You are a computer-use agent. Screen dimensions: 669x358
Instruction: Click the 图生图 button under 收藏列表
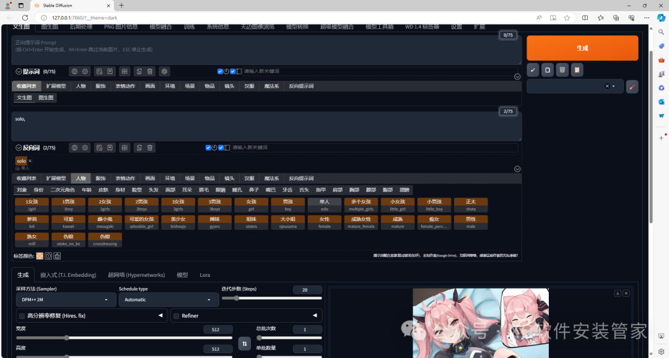(x=46, y=98)
